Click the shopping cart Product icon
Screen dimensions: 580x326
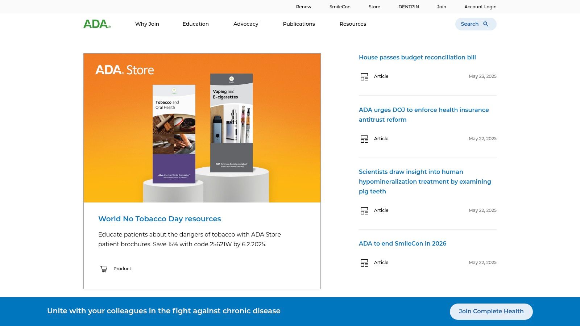pyautogui.click(x=104, y=269)
